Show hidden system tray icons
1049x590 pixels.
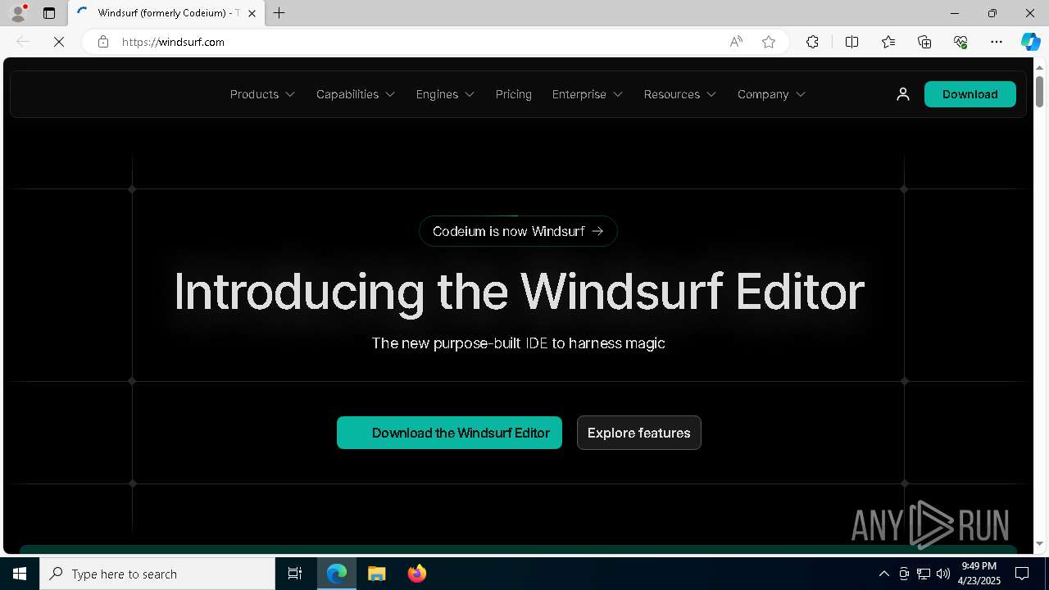(883, 574)
